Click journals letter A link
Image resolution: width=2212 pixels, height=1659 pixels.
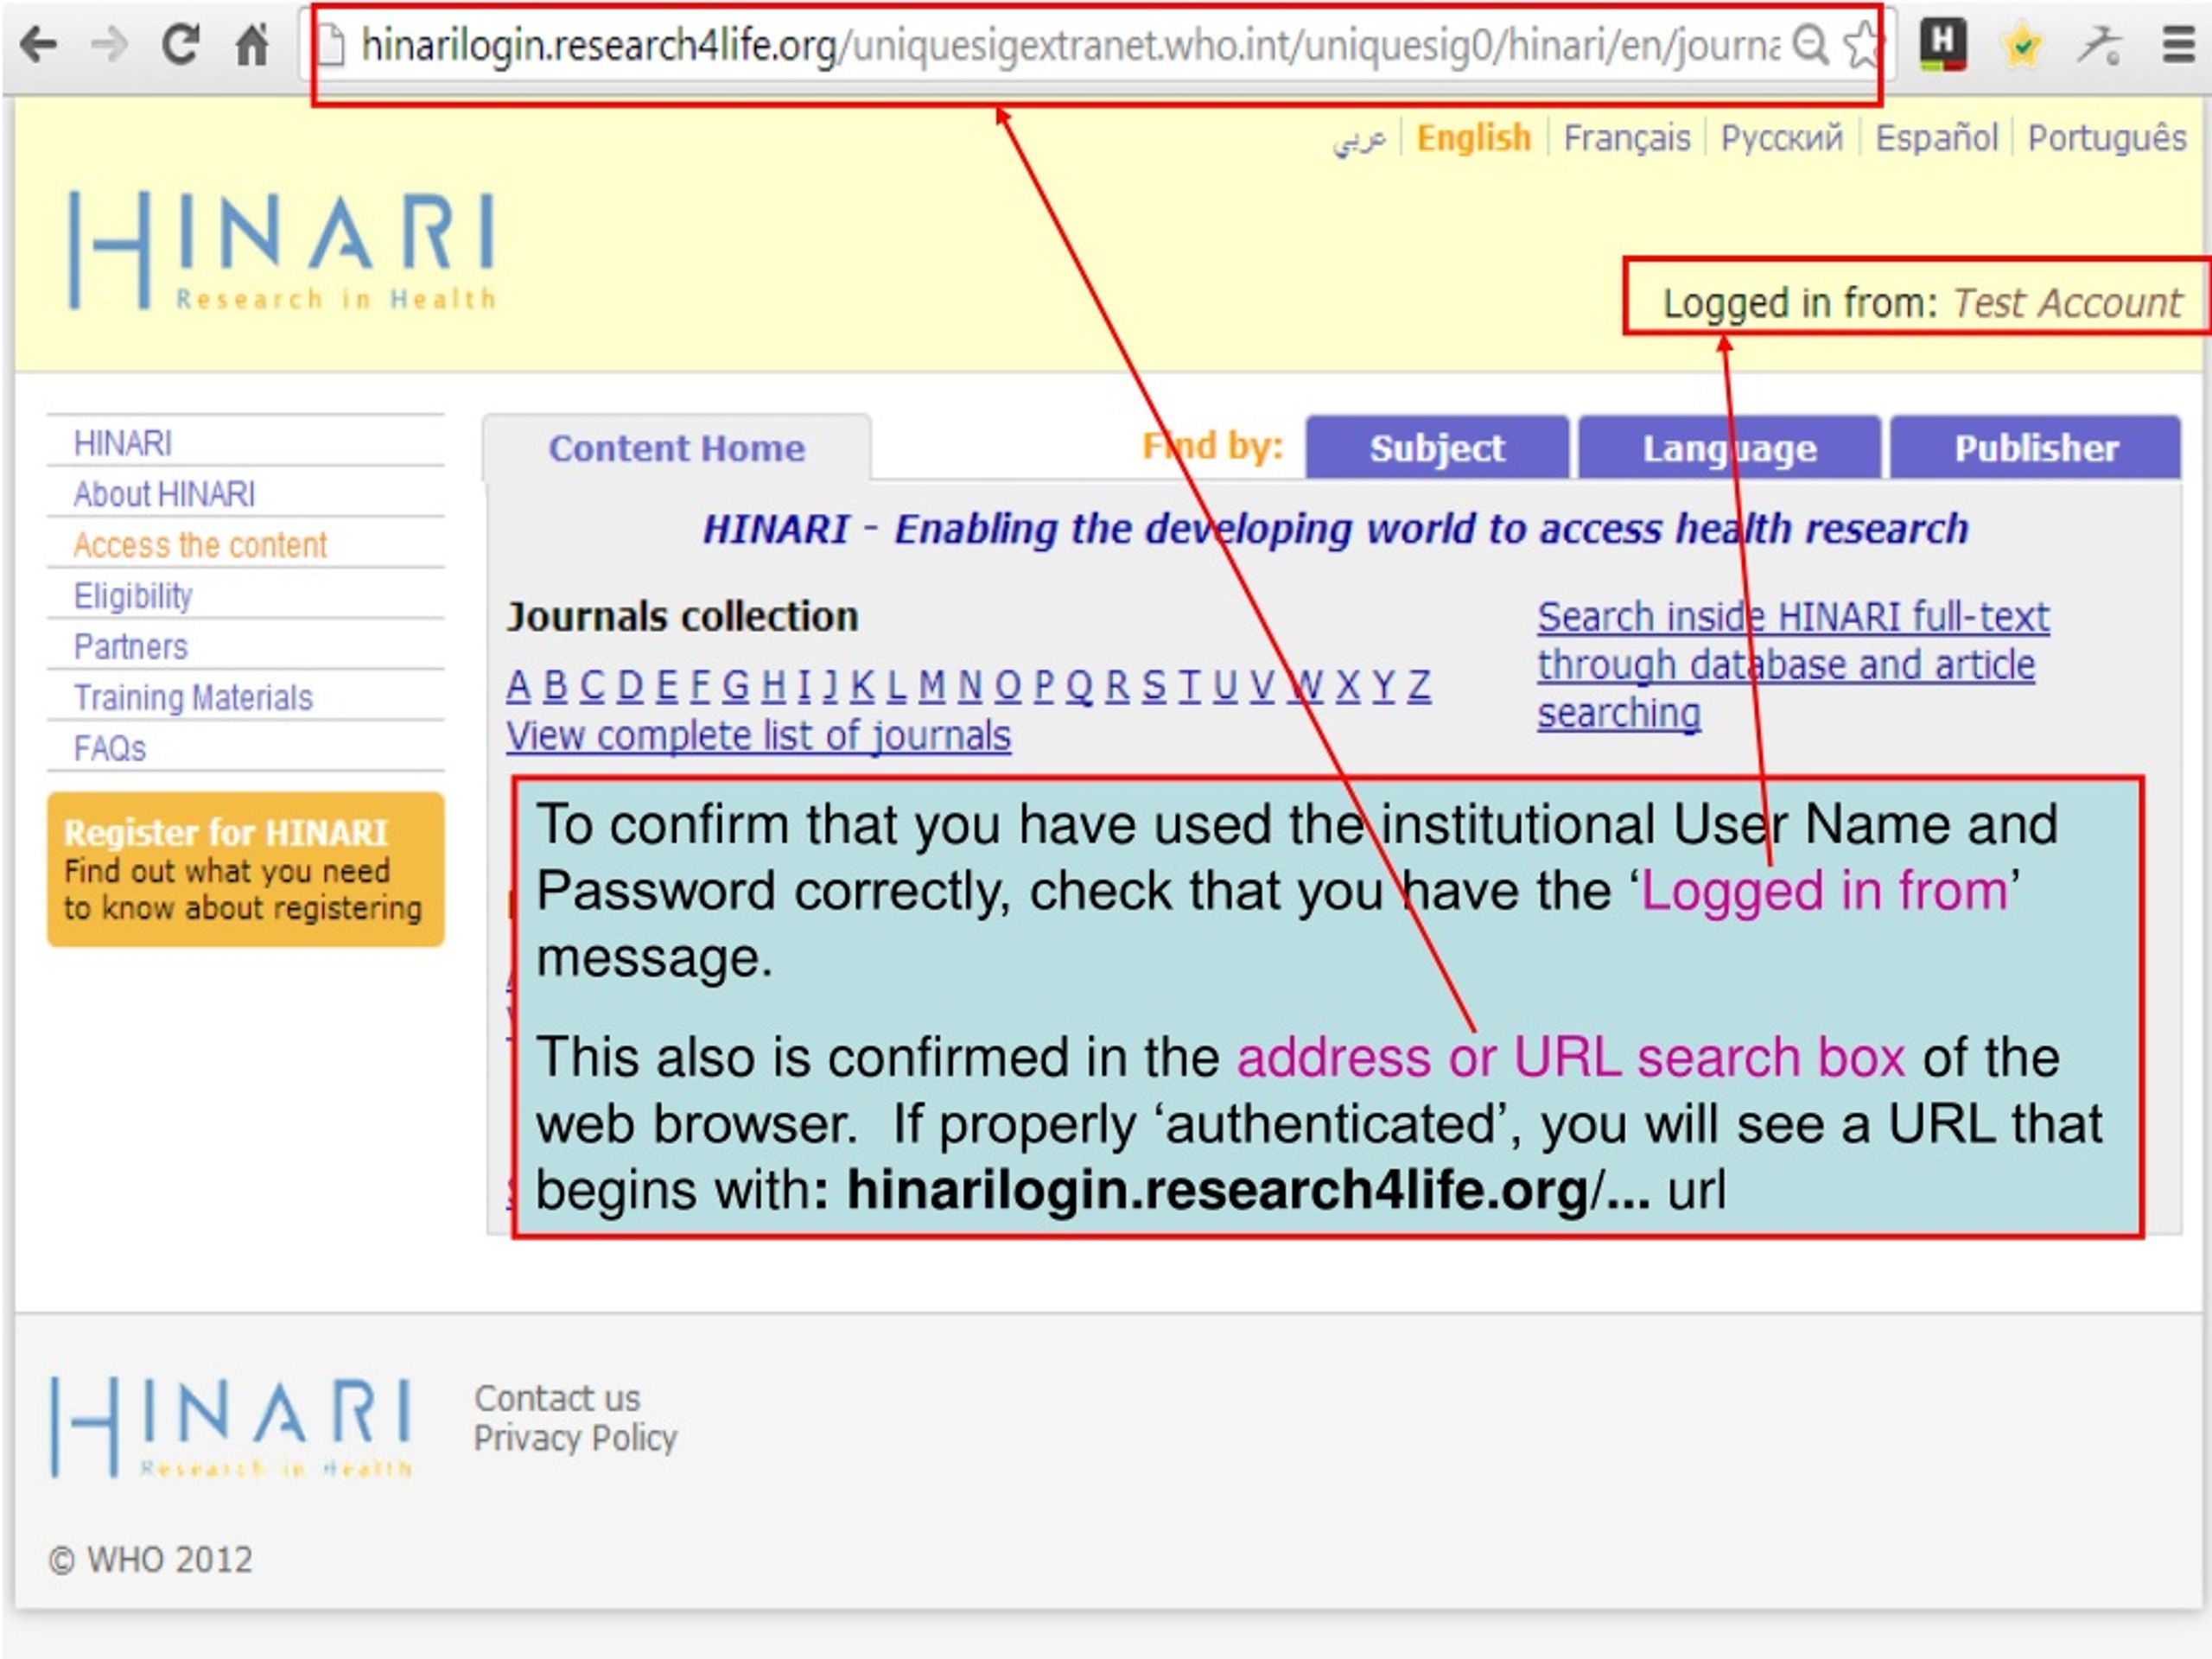[518, 686]
